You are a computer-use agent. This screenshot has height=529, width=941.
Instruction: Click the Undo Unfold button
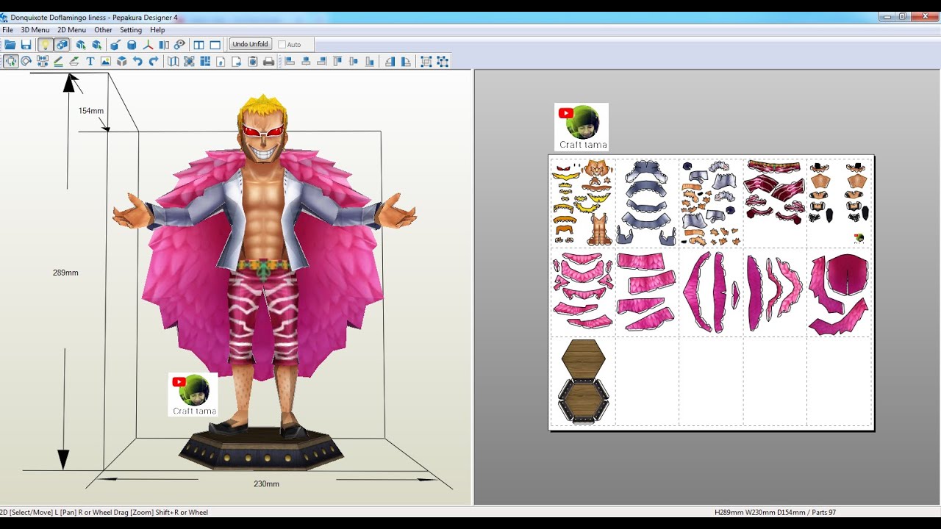(x=251, y=44)
